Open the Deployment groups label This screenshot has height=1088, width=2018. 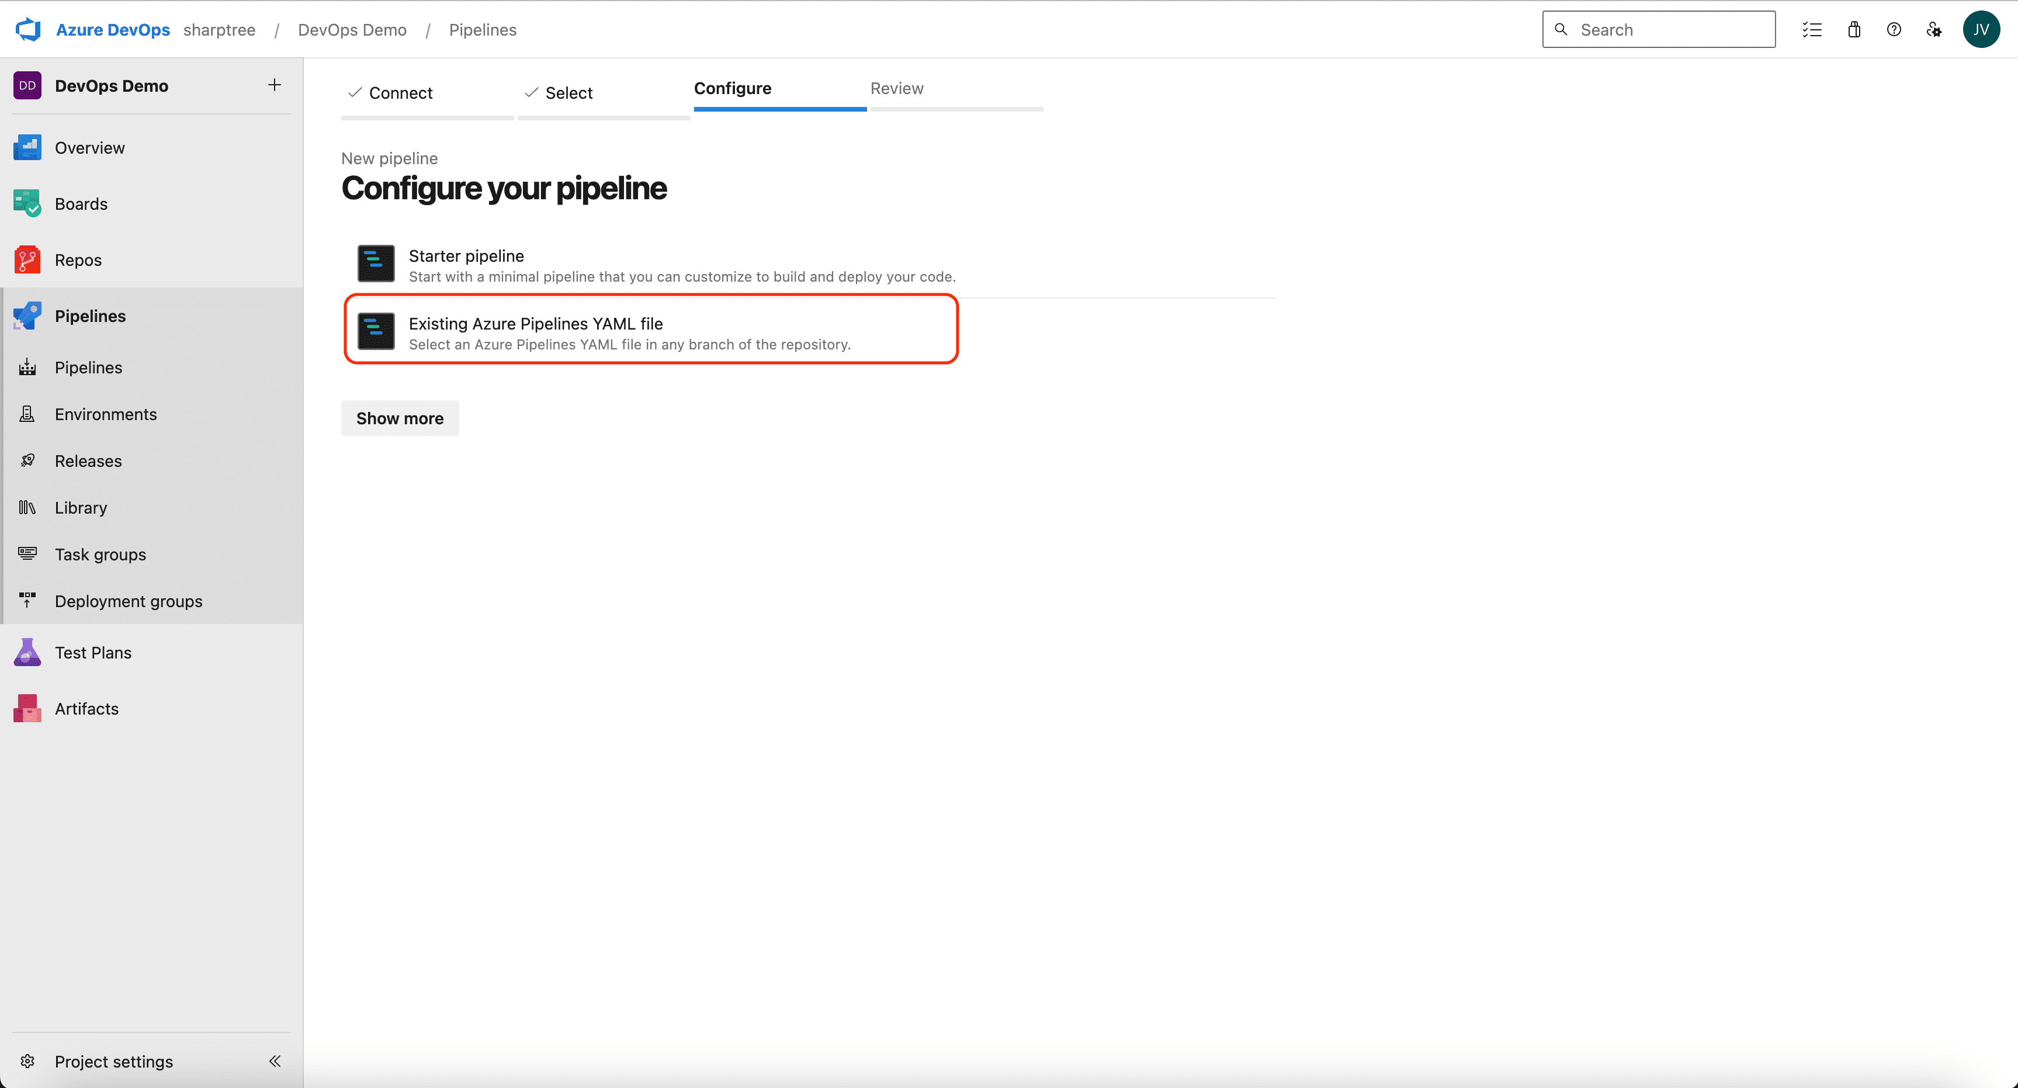coord(129,601)
